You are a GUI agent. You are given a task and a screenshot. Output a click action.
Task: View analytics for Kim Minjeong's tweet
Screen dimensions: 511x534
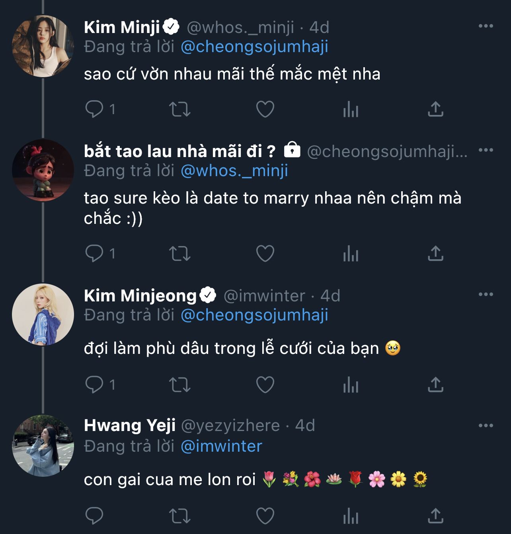pyautogui.click(x=351, y=384)
